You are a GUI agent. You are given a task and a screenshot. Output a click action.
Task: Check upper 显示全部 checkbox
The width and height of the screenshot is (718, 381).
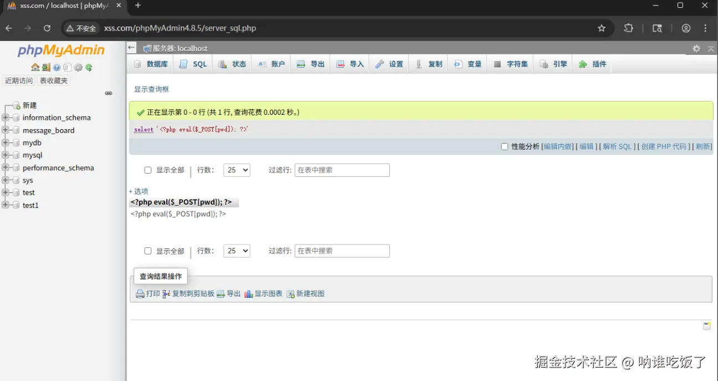[x=148, y=170]
